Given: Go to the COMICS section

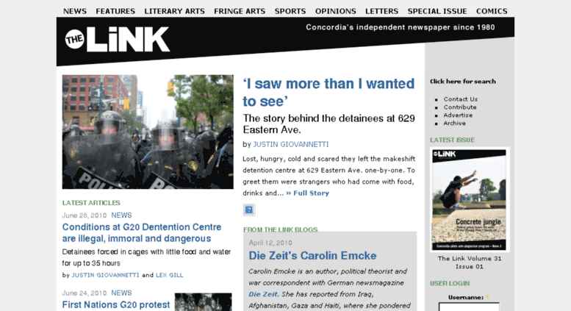Looking at the screenshot, I should [x=492, y=11].
